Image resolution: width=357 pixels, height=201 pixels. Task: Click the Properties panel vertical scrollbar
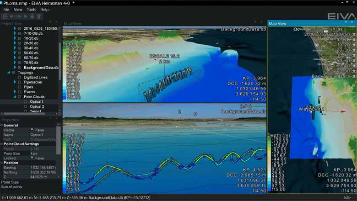click(58, 141)
